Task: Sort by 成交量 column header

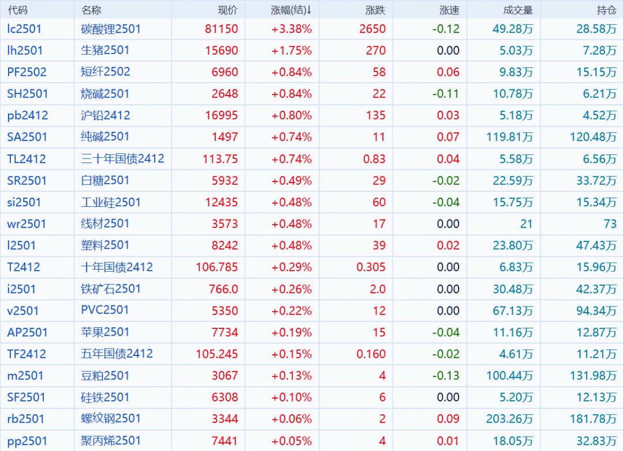Action: pyautogui.click(x=517, y=10)
